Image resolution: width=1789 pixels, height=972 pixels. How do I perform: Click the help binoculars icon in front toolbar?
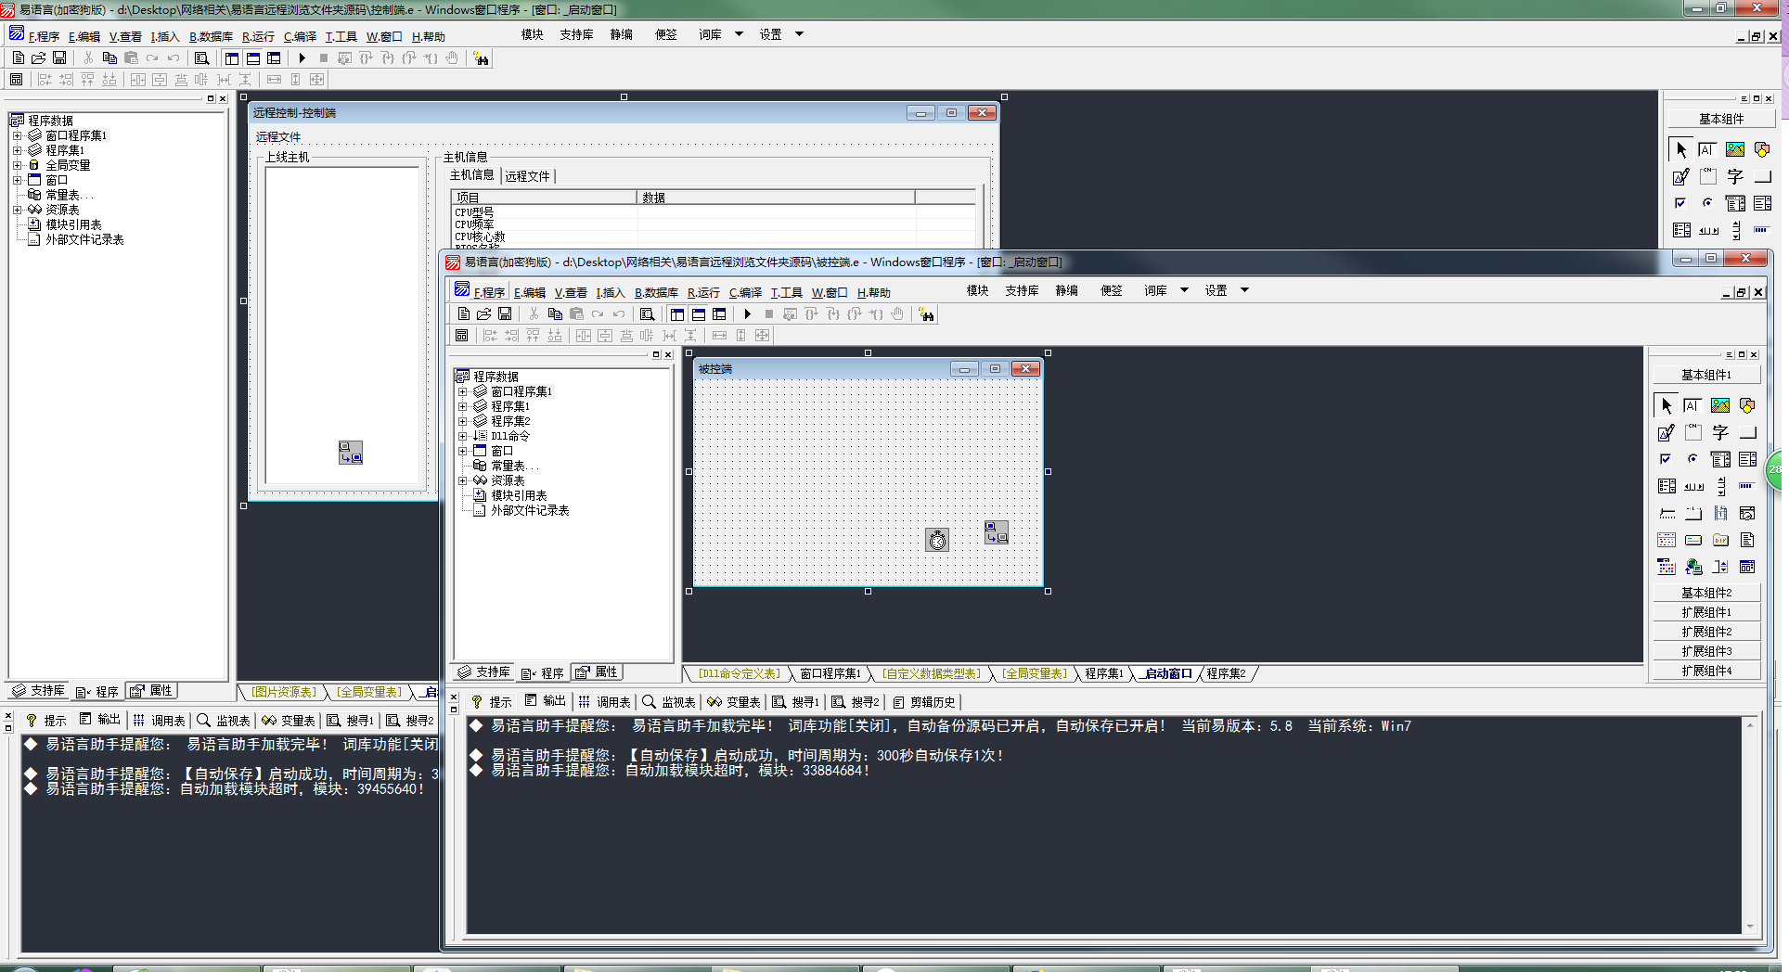click(x=926, y=315)
